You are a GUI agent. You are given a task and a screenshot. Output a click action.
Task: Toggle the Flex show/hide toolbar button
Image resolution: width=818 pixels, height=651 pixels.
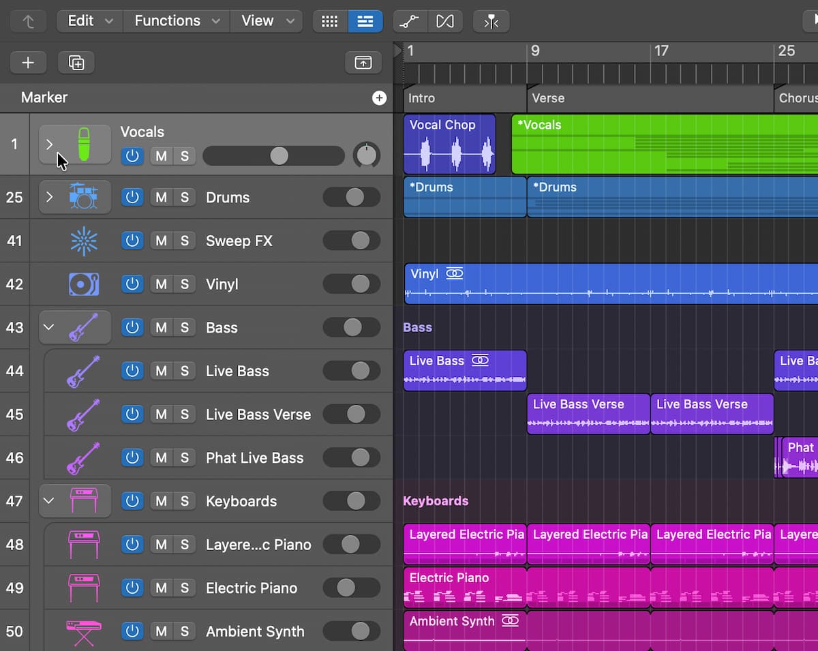pyautogui.click(x=445, y=21)
